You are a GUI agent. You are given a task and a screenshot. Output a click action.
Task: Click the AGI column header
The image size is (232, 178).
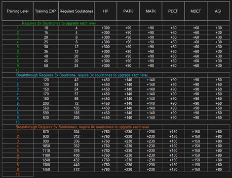[x=218, y=11]
